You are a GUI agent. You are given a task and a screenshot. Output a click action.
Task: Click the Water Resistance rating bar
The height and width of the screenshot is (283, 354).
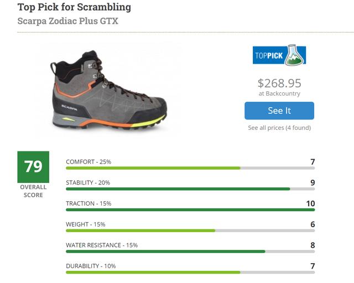190,251
